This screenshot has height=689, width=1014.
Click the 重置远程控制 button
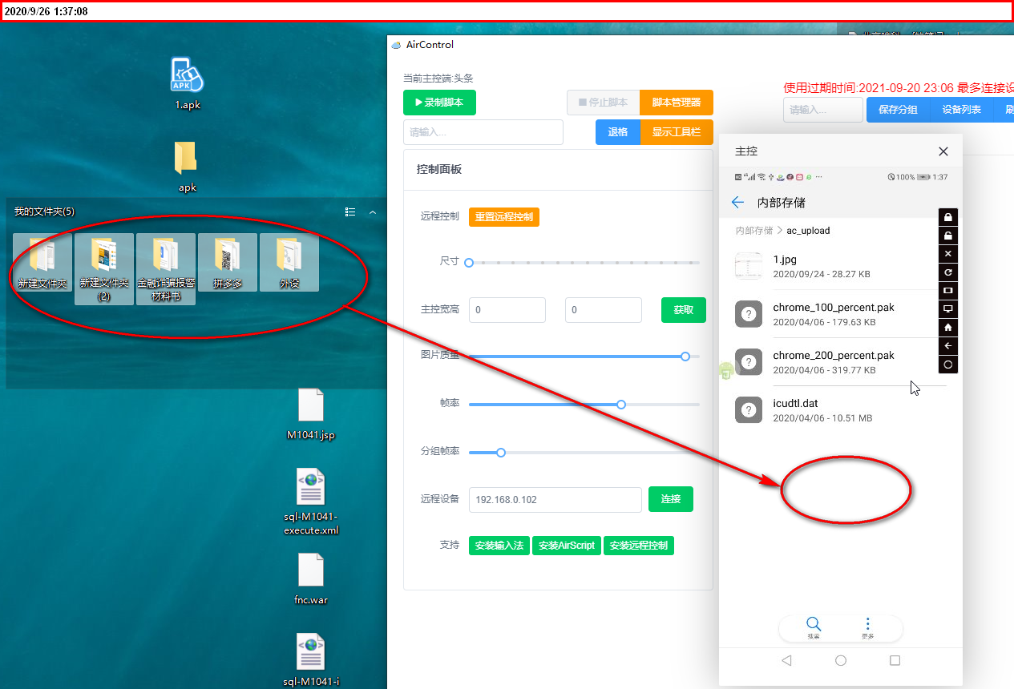(504, 217)
